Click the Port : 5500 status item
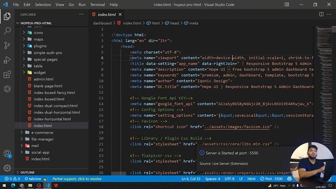This screenshot has width=336, height=189. pyautogui.click(x=271, y=178)
